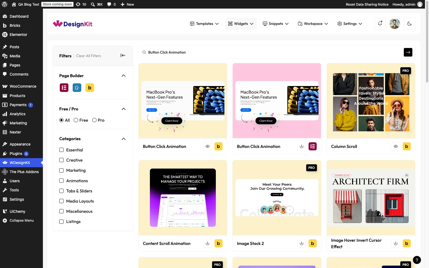Click the DesignKit logo
This screenshot has width=429, height=268.
[x=73, y=24]
